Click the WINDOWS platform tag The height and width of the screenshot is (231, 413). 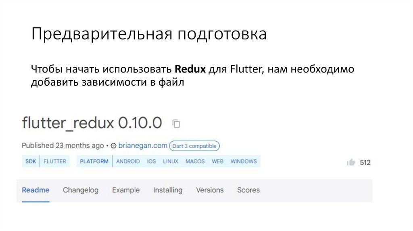pyautogui.click(x=244, y=161)
